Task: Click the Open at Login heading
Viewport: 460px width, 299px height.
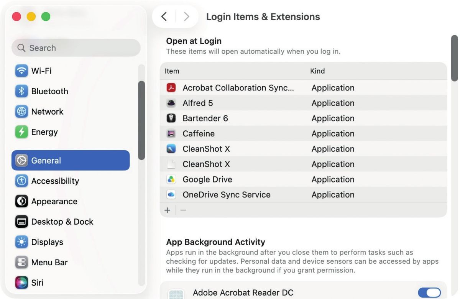Action: pyautogui.click(x=194, y=41)
